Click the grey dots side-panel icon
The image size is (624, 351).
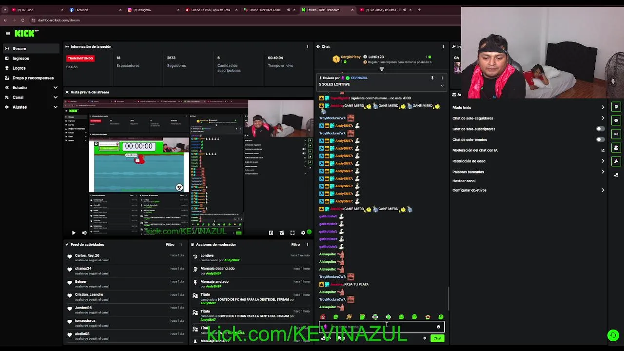coord(616,175)
